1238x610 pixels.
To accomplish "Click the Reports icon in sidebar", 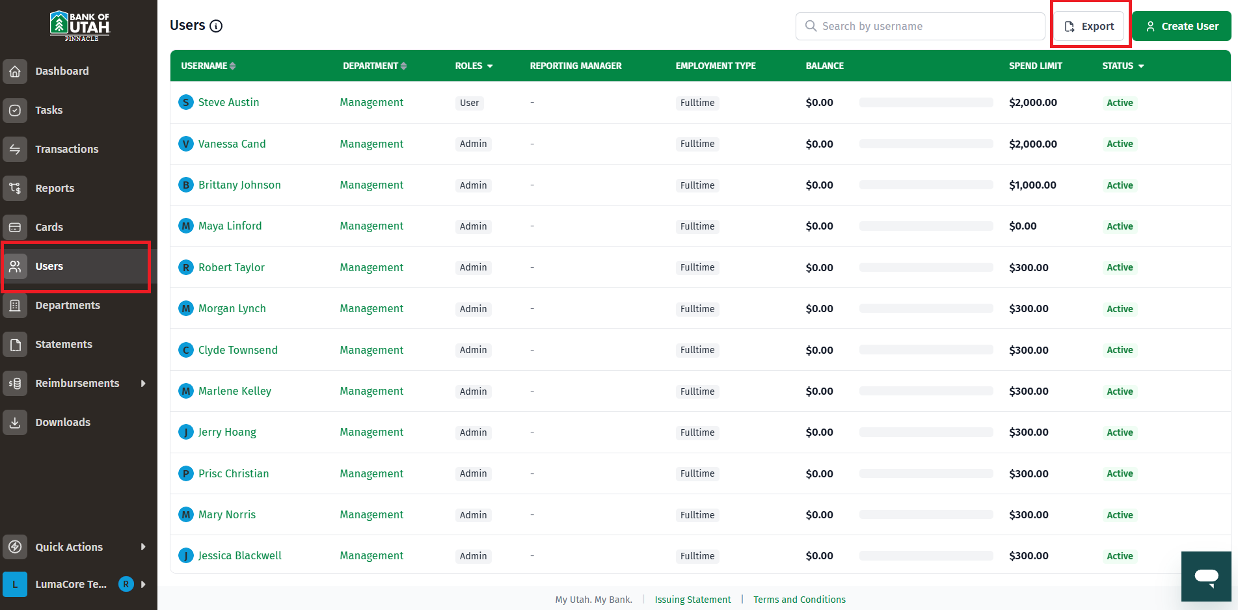I will tap(15, 189).
